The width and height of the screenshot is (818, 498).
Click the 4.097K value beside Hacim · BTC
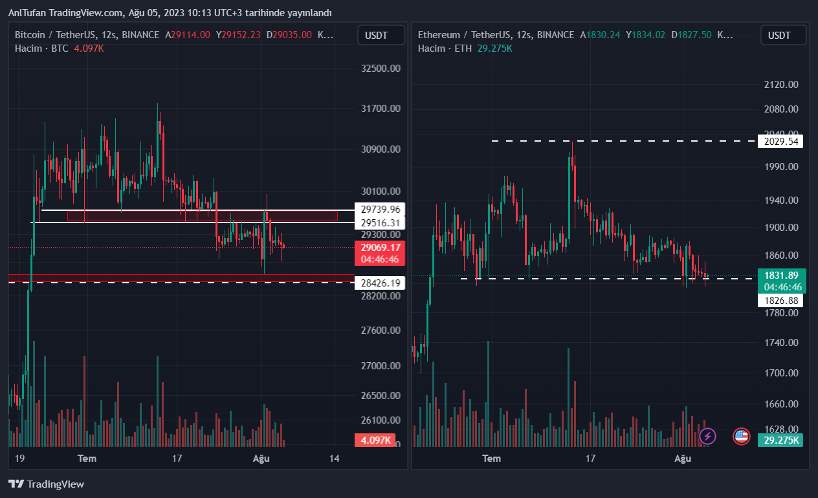89,48
